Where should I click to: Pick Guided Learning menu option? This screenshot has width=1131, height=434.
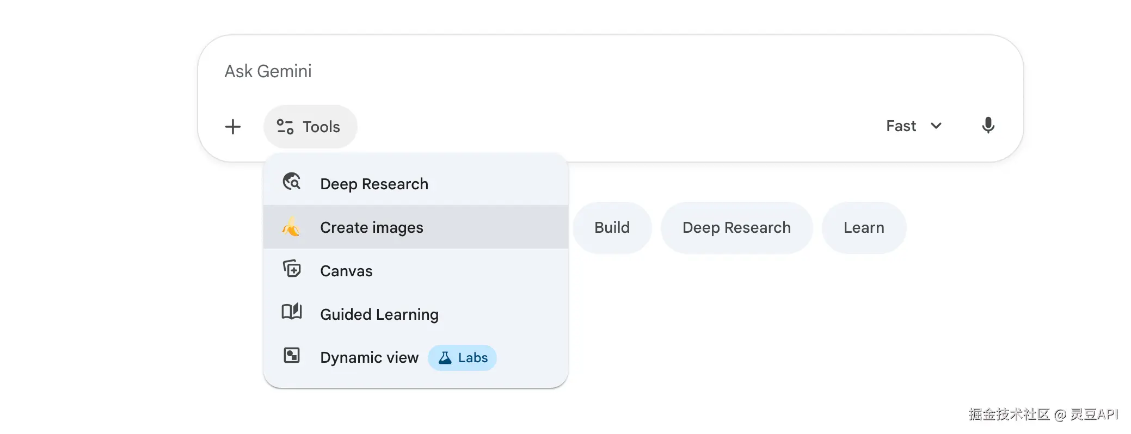coord(379,314)
